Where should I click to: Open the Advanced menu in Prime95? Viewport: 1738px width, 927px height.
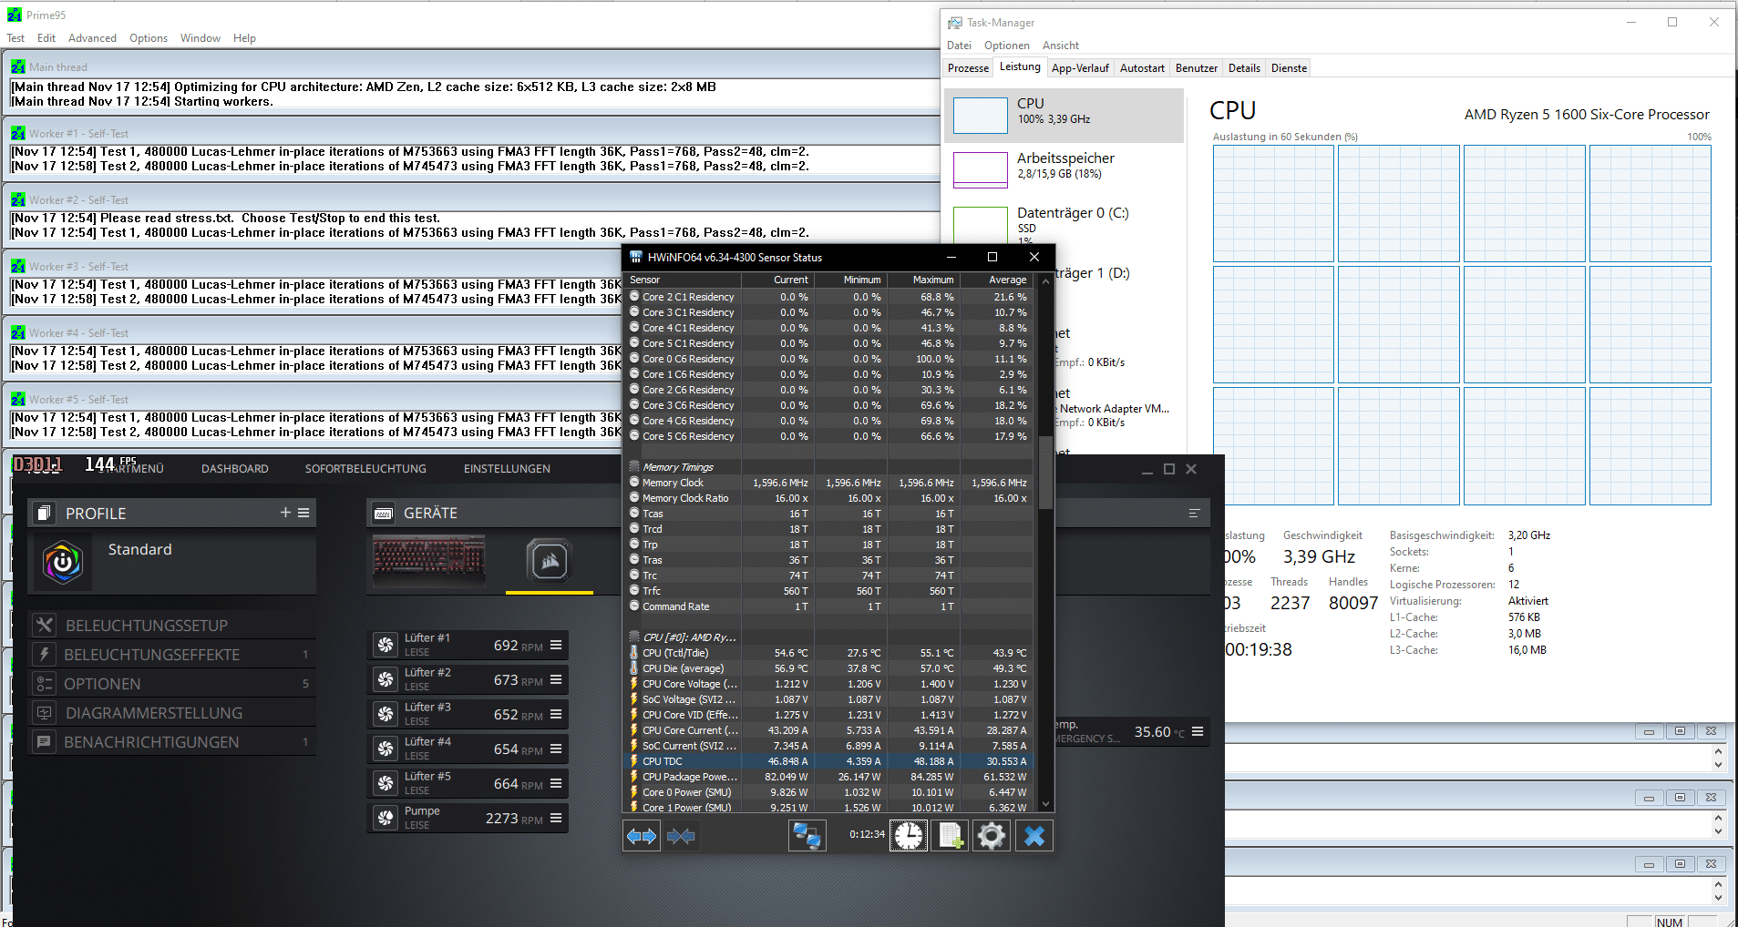(x=92, y=38)
